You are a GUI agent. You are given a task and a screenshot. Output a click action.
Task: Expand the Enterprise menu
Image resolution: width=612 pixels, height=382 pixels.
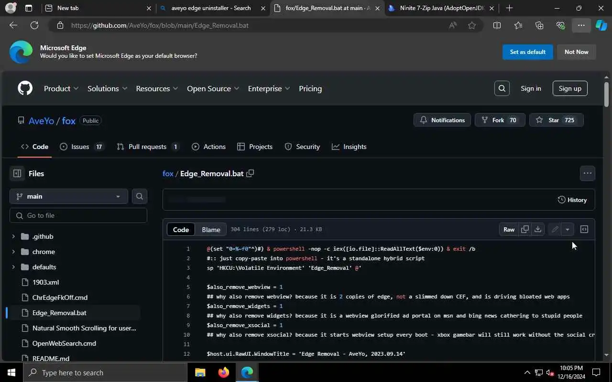point(269,88)
